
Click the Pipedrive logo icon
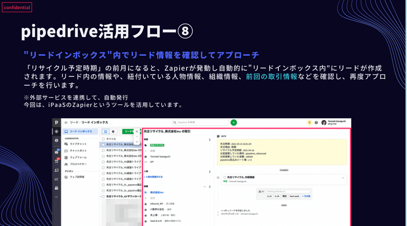click(x=56, y=122)
